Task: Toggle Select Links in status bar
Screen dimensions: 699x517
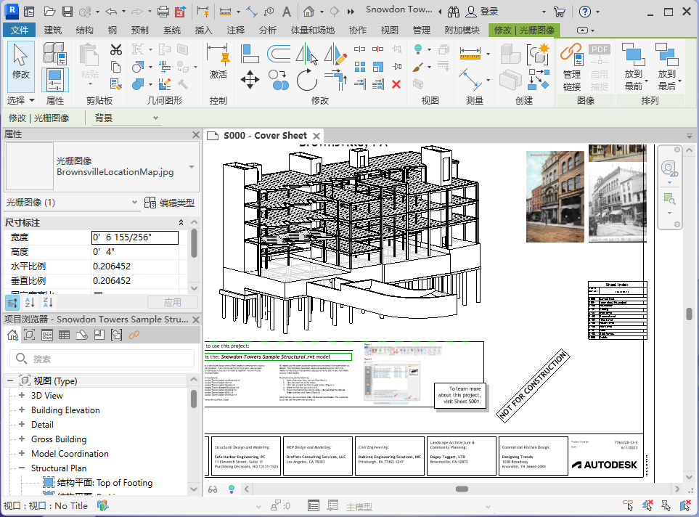Action: [x=627, y=505]
